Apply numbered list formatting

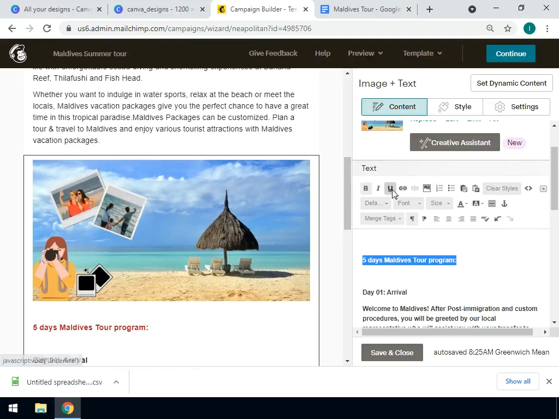tap(439, 188)
